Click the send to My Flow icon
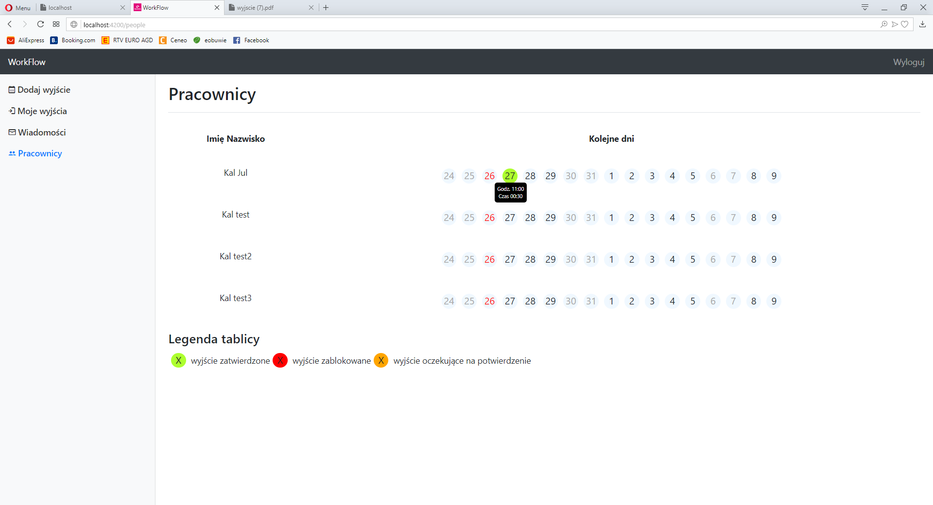The height and width of the screenshot is (505, 933). (x=895, y=24)
